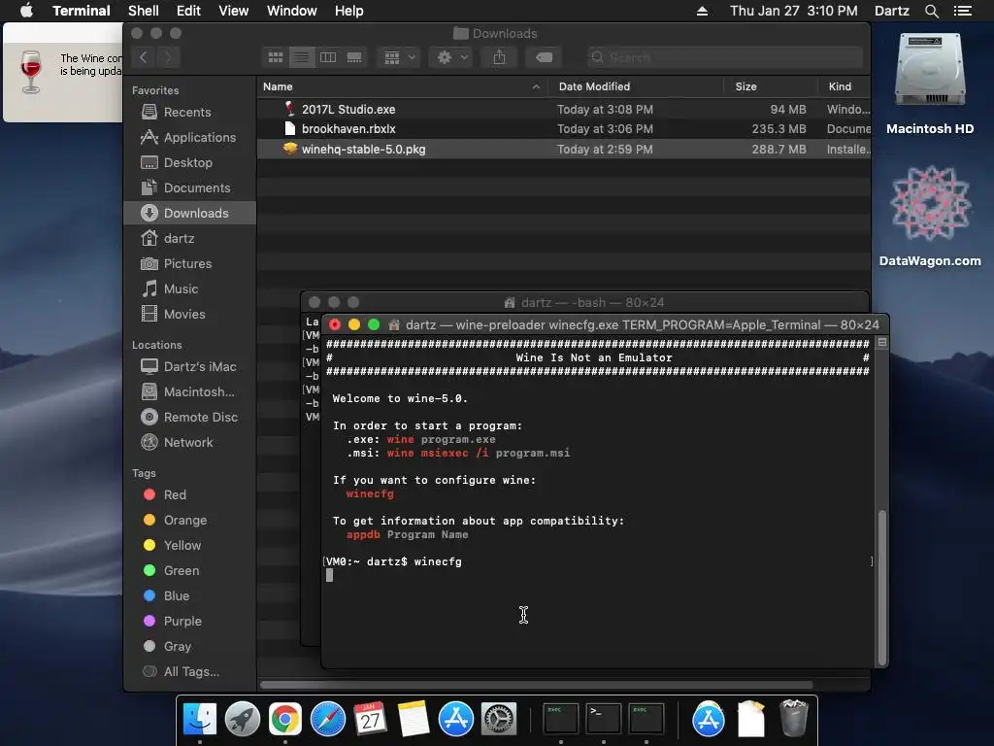Click Finder horizontal scrollbar
Viewport: 994px width, 746px height.
coord(536,685)
